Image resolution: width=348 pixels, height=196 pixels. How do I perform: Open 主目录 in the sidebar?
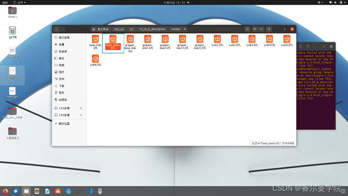tap(69, 51)
